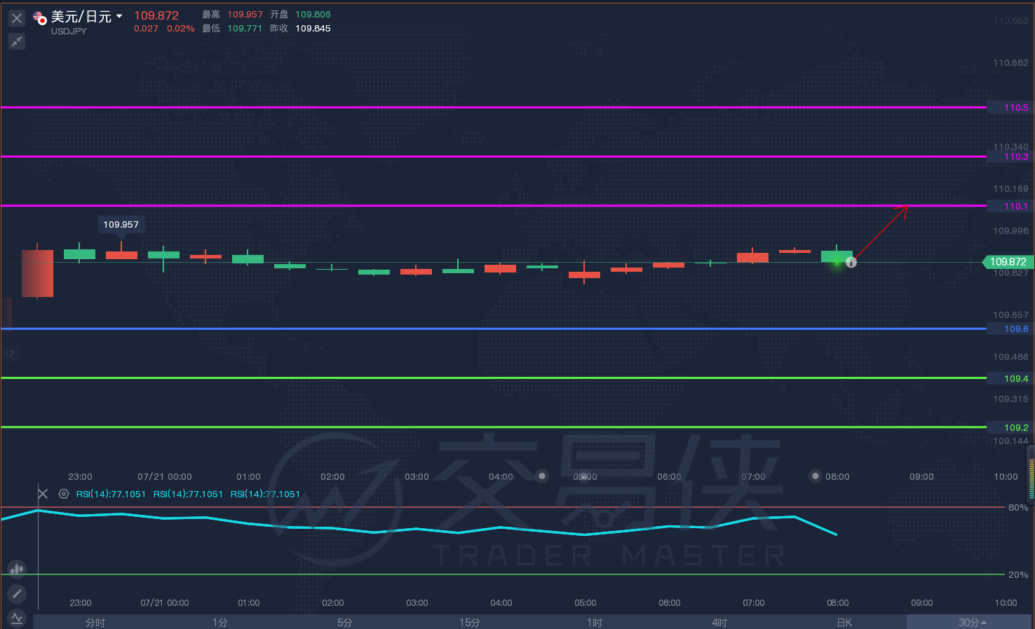Screen dimensions: 1035x629
Task: Collapse chart with the shrink arrows icon
Action: (17, 41)
